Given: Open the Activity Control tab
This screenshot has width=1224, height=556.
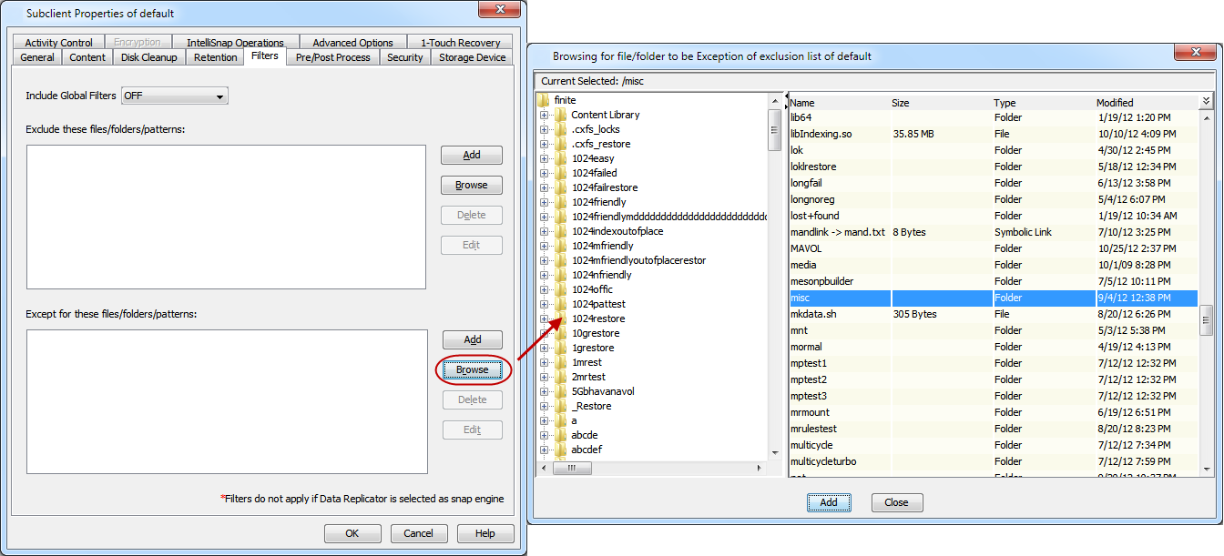Looking at the screenshot, I should tap(57, 42).
